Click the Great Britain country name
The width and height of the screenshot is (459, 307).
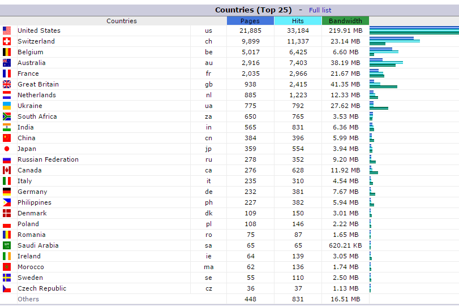click(x=38, y=84)
